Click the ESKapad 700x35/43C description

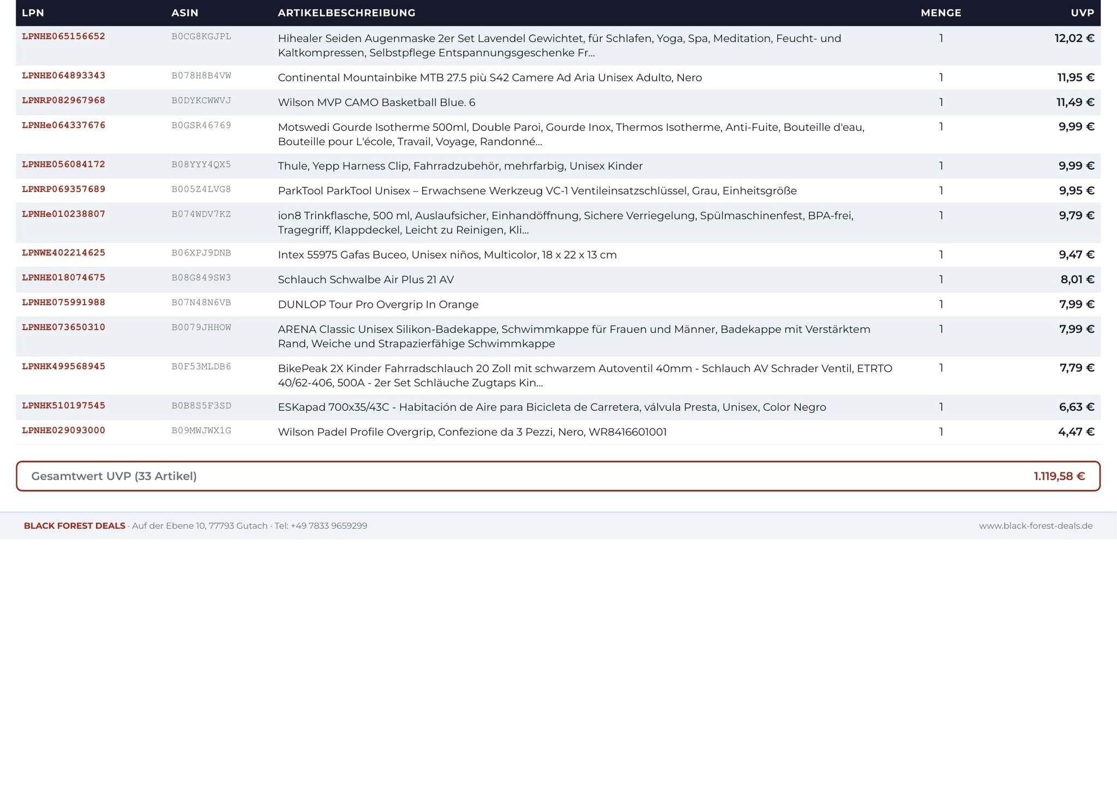[x=552, y=407]
